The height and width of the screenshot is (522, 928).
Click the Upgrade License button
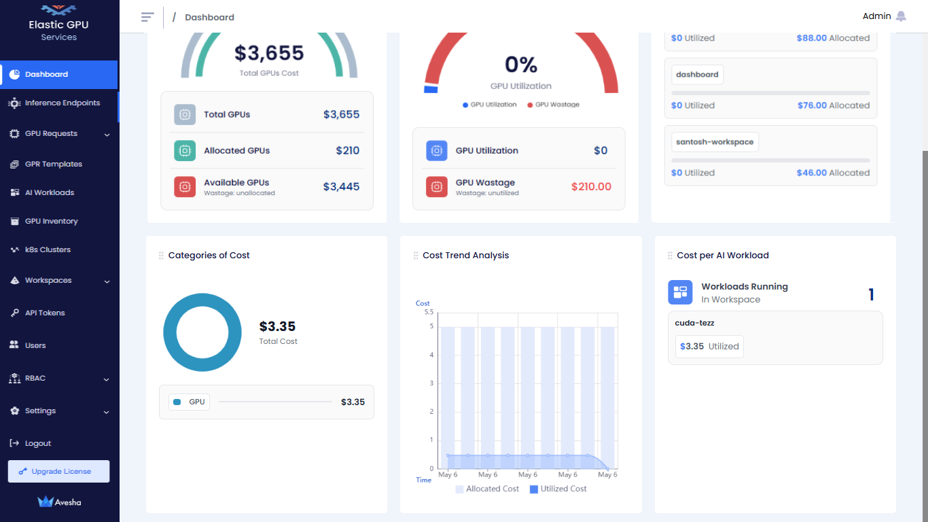pos(58,471)
